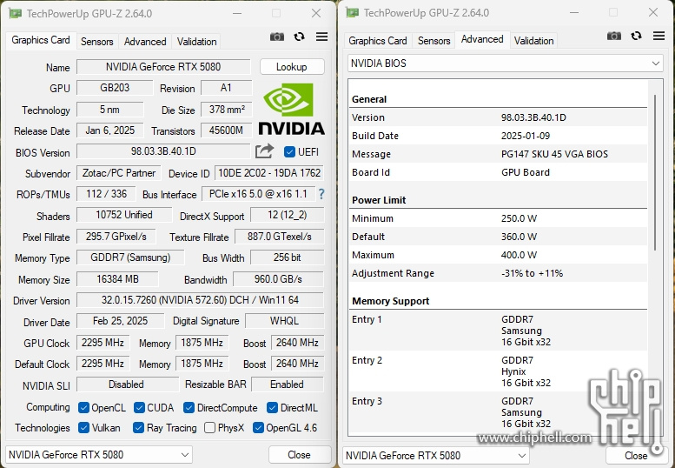
Task: Click the screenshot camera icon in left GPU-Z window
Action: tap(277, 37)
